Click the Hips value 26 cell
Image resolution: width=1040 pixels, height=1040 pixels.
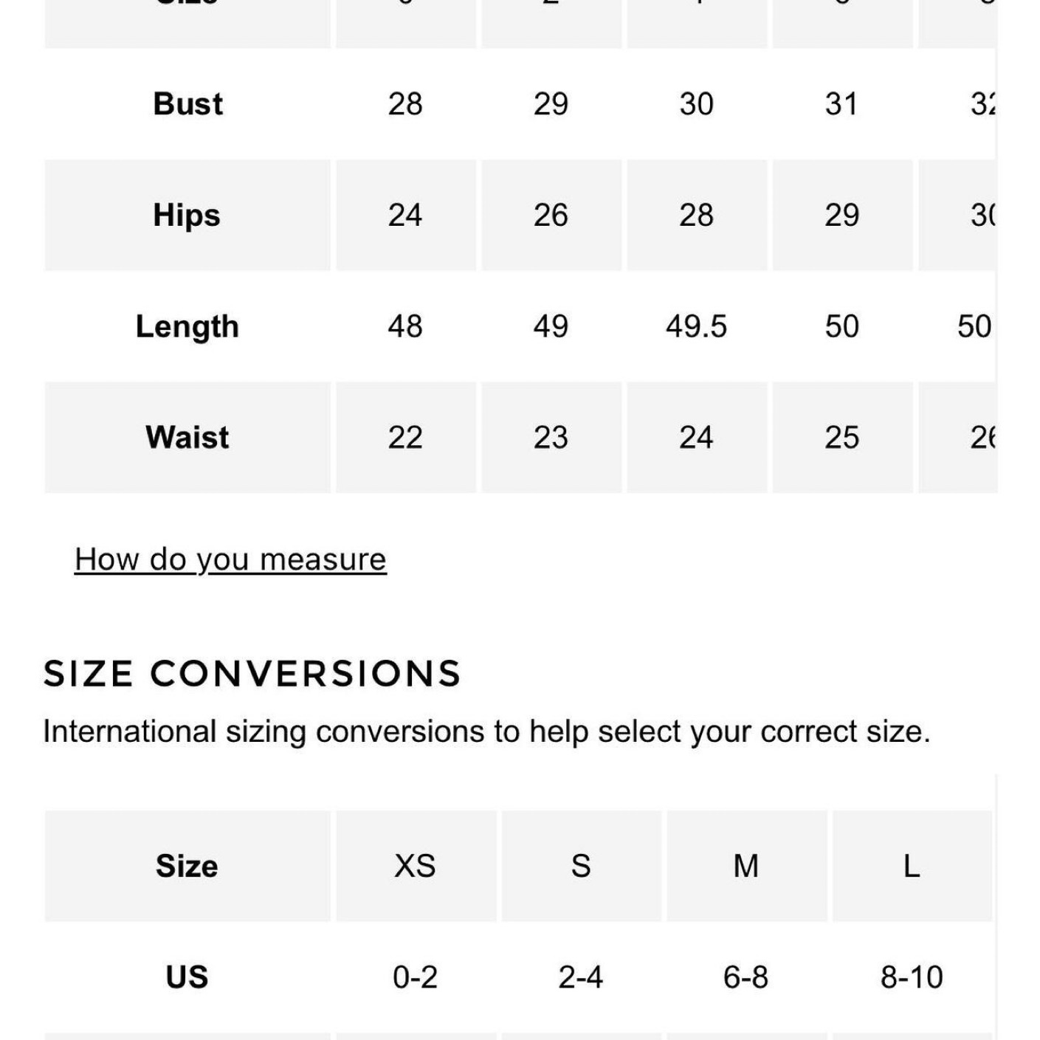click(x=551, y=216)
